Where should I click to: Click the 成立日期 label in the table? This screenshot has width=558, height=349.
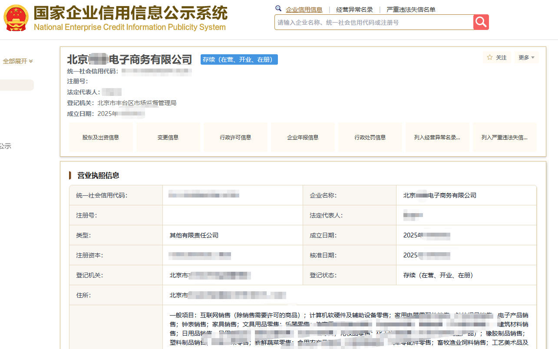click(x=323, y=235)
